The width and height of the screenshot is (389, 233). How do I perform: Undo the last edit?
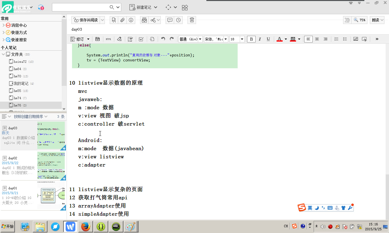point(163,39)
